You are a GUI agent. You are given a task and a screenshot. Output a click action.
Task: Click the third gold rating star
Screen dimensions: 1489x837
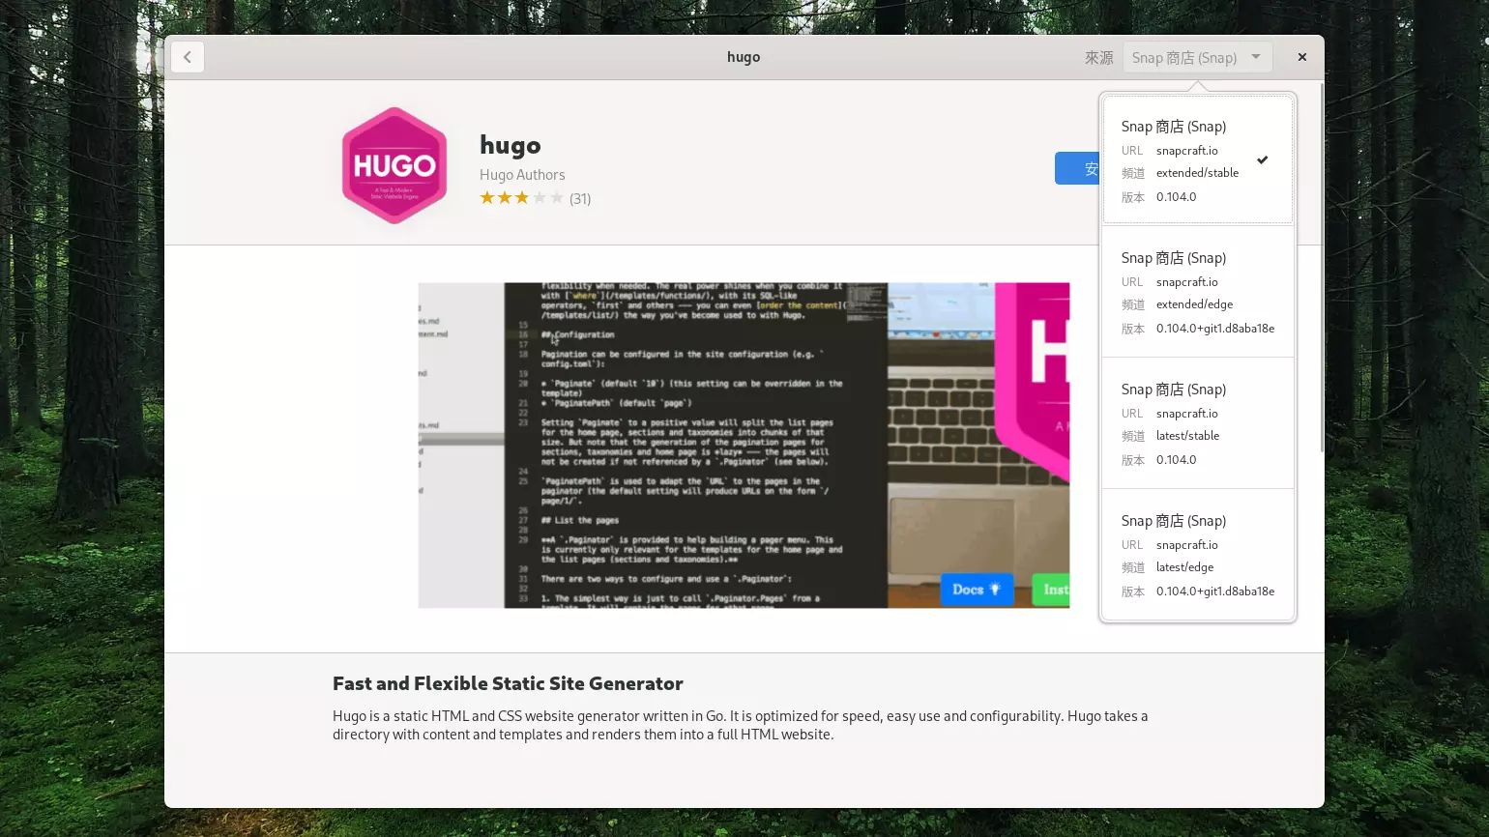[522, 198]
